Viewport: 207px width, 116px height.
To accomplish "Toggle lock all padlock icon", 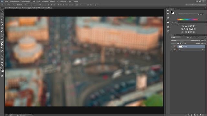I will 185,43.
